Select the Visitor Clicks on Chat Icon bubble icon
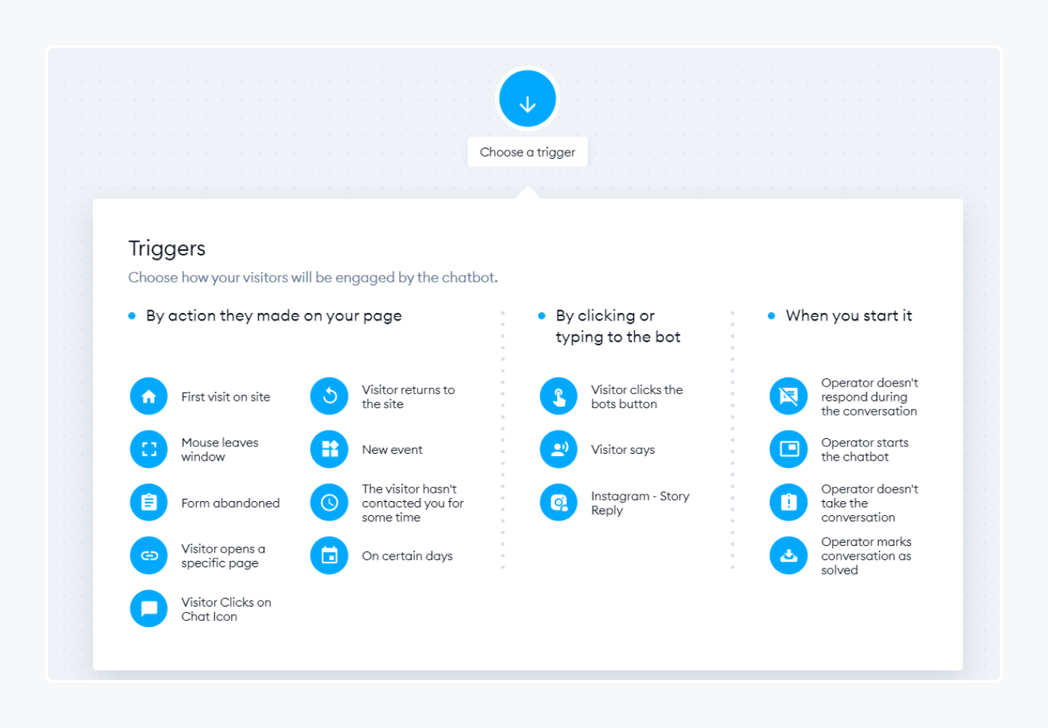This screenshot has width=1048, height=728. pyautogui.click(x=149, y=608)
